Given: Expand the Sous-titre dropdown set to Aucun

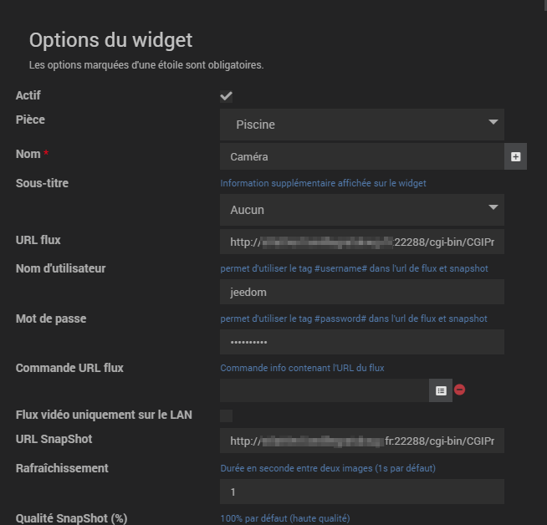Looking at the screenshot, I should 362,210.
